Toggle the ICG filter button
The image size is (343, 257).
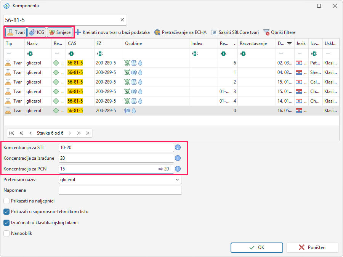pos(37,32)
